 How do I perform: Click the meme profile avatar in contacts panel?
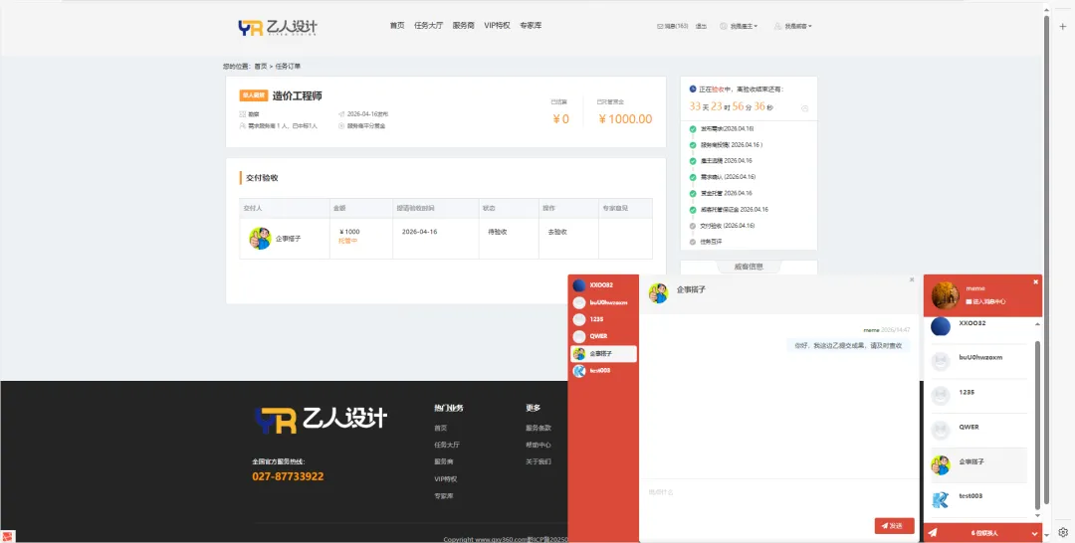point(946,295)
